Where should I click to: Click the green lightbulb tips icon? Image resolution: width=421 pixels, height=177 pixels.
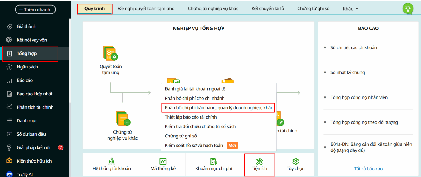[x=408, y=8]
